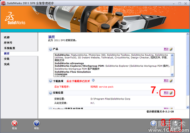Click 更改 link for 安装位置

pos(166,93)
